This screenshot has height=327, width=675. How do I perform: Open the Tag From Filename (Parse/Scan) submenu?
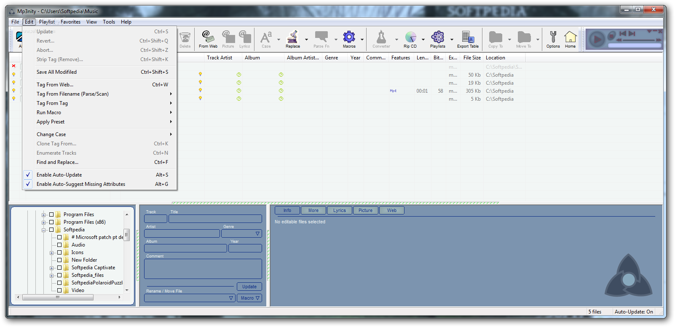[99, 94]
